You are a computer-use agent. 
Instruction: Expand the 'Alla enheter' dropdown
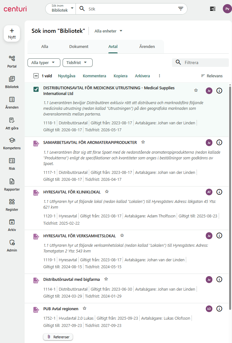pos(108,31)
